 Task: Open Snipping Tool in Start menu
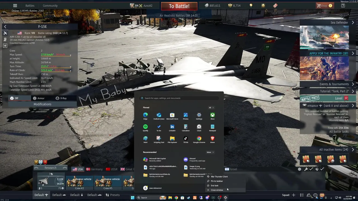coord(159,140)
